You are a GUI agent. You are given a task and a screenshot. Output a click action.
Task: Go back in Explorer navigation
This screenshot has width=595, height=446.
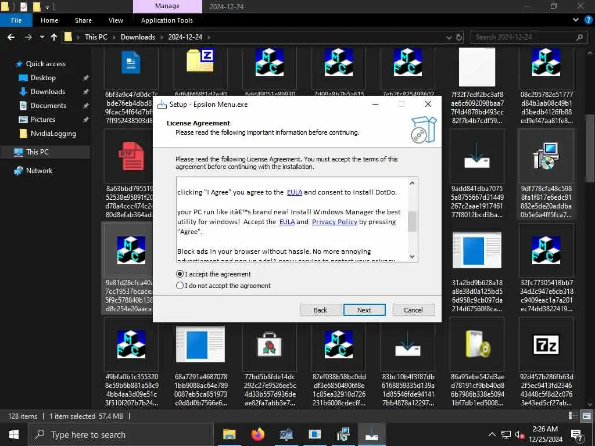pos(11,37)
